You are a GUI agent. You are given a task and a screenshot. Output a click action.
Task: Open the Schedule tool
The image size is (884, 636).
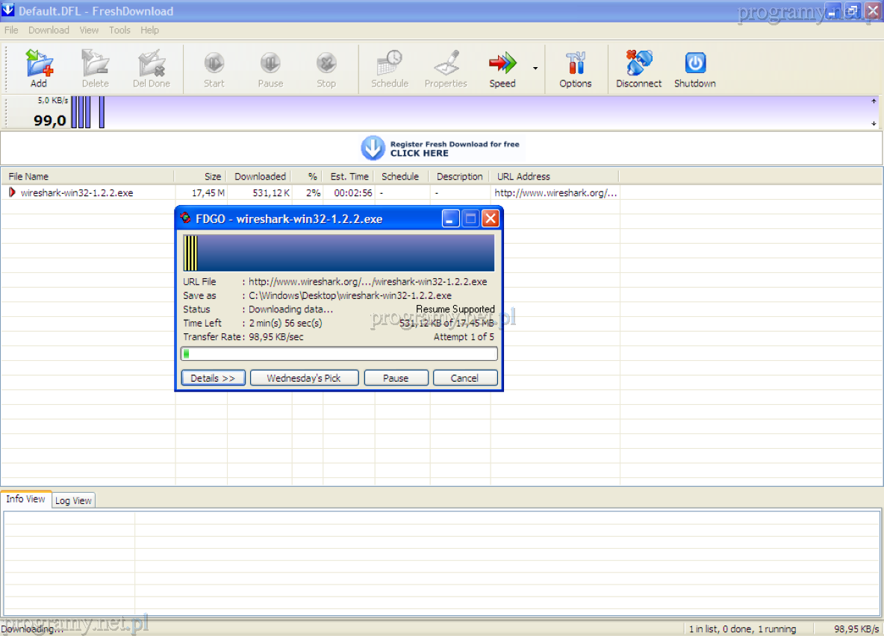point(390,69)
